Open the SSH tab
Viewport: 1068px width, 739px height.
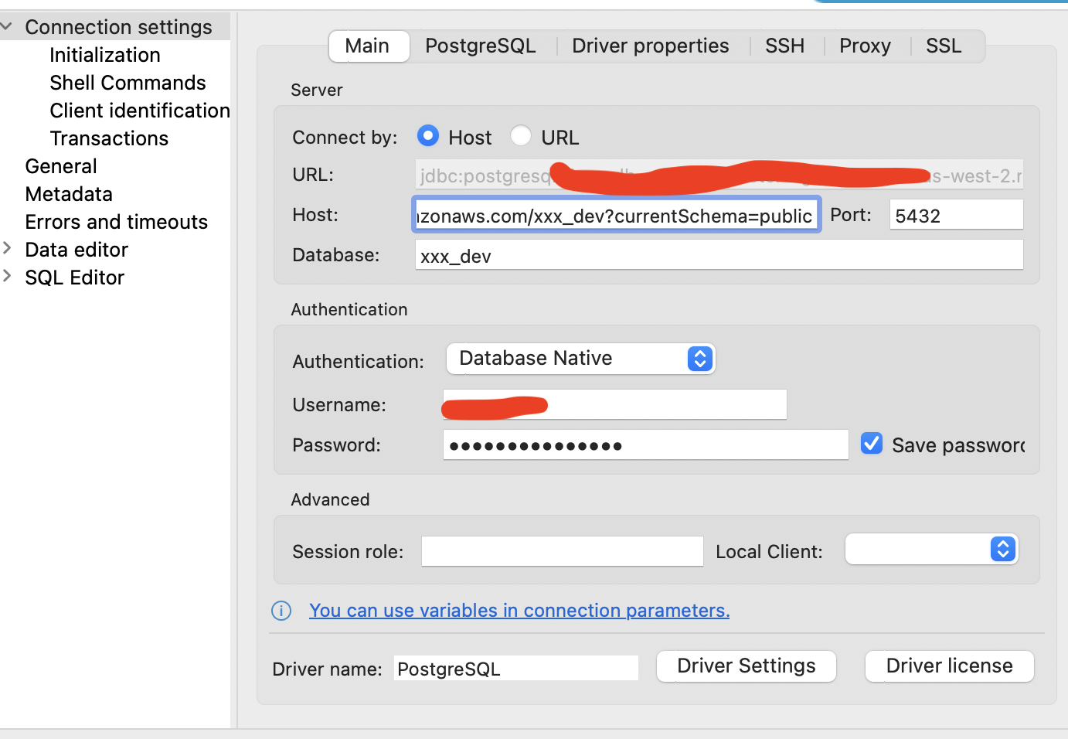pos(785,46)
